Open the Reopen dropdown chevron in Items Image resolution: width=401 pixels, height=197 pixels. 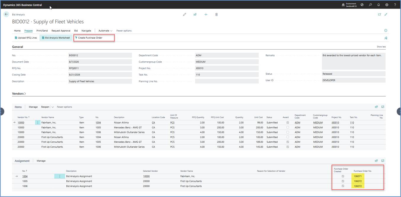click(52, 107)
